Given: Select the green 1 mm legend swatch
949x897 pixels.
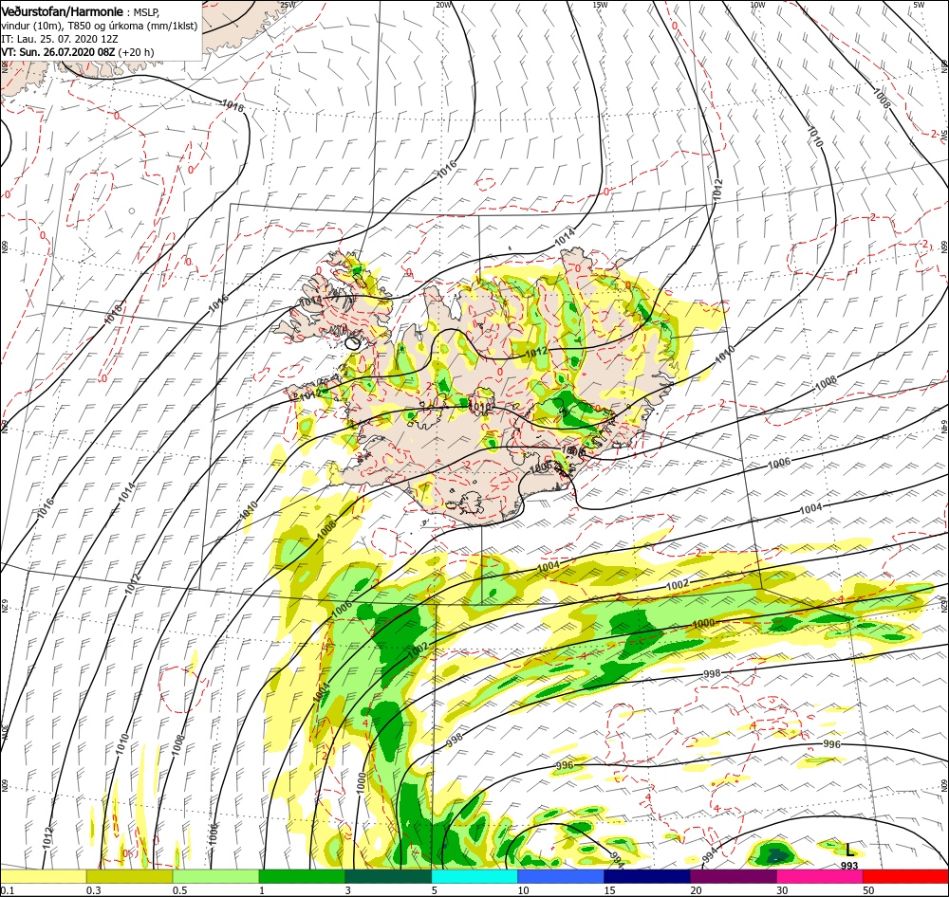Looking at the screenshot, I should pyautogui.click(x=302, y=876).
